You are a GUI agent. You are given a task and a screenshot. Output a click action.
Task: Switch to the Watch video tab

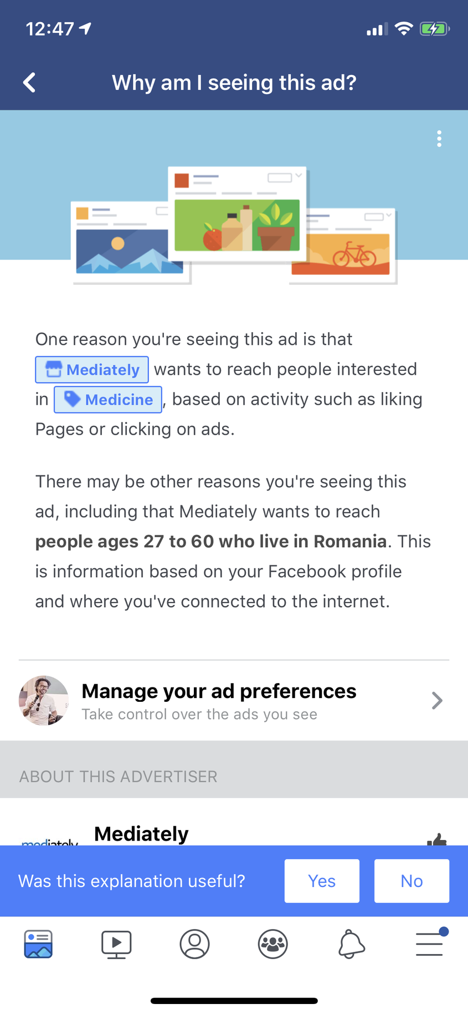[x=116, y=944]
